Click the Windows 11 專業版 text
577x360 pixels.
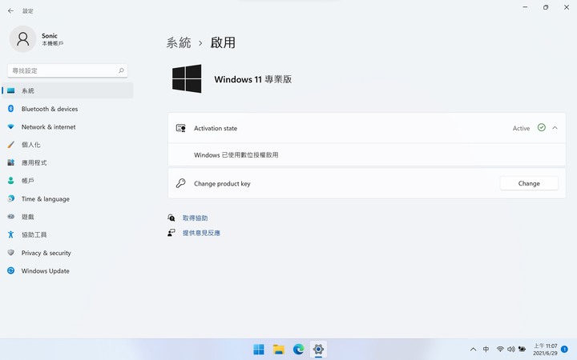[x=252, y=79]
